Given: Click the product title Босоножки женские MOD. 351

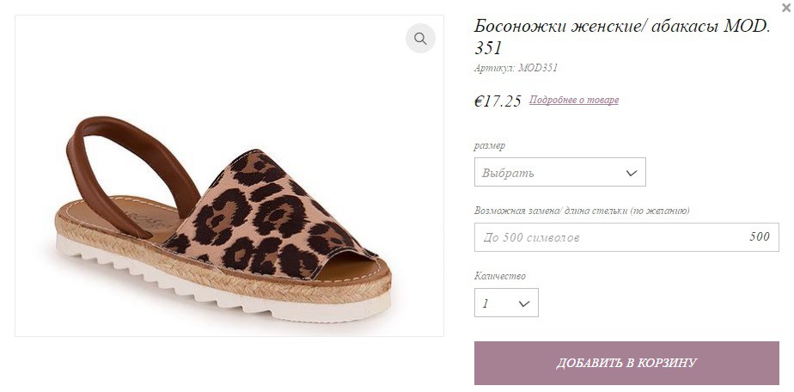Looking at the screenshot, I should point(622,36).
